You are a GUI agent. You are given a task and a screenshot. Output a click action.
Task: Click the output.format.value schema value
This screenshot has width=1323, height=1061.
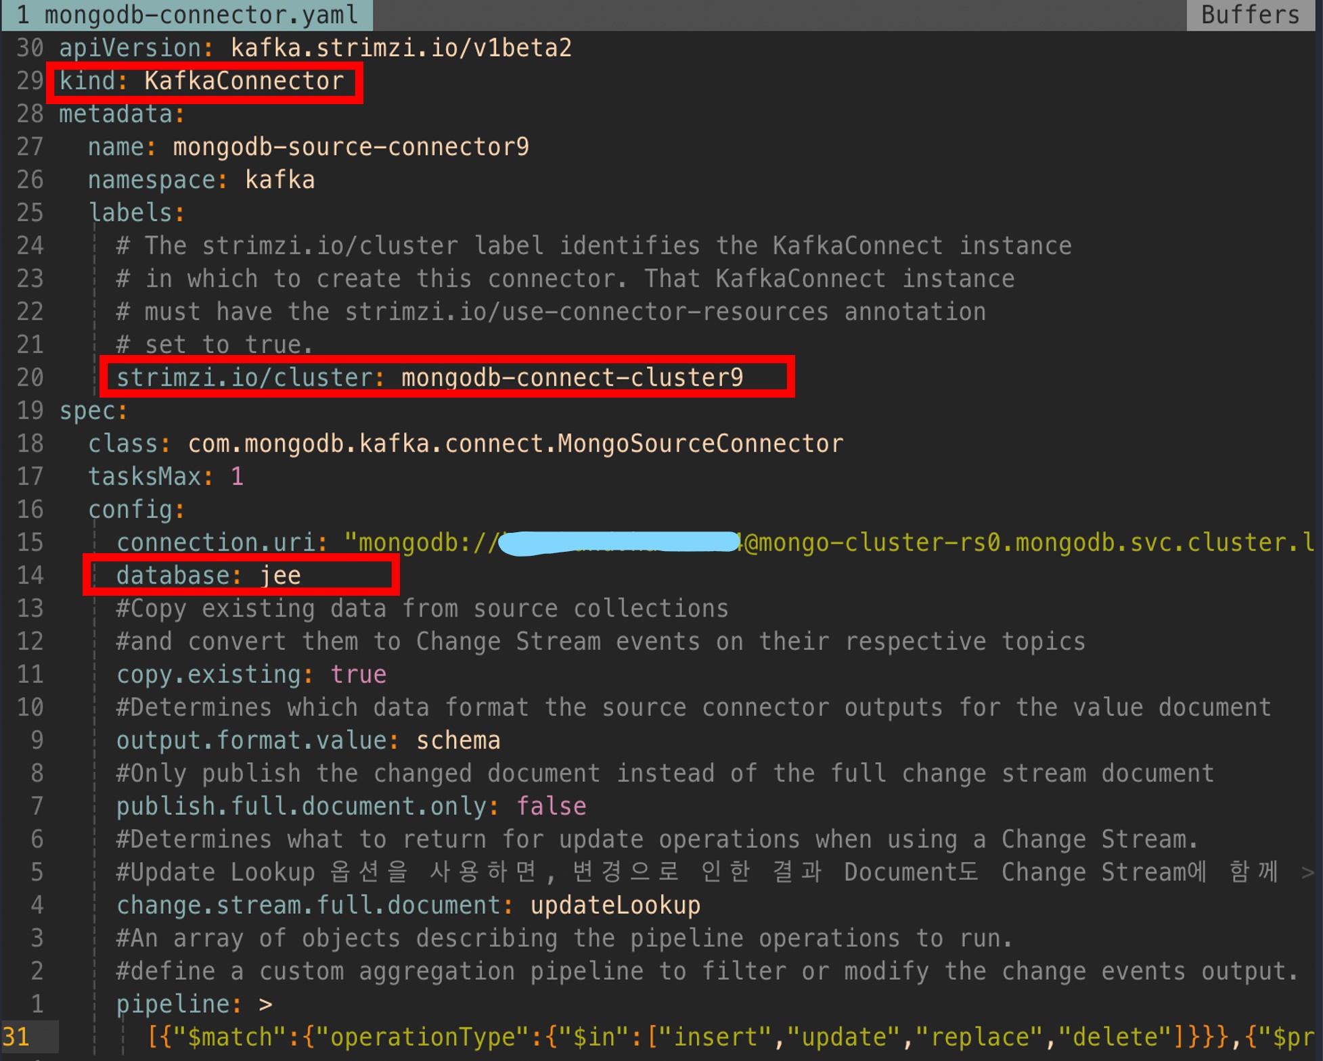click(x=457, y=740)
